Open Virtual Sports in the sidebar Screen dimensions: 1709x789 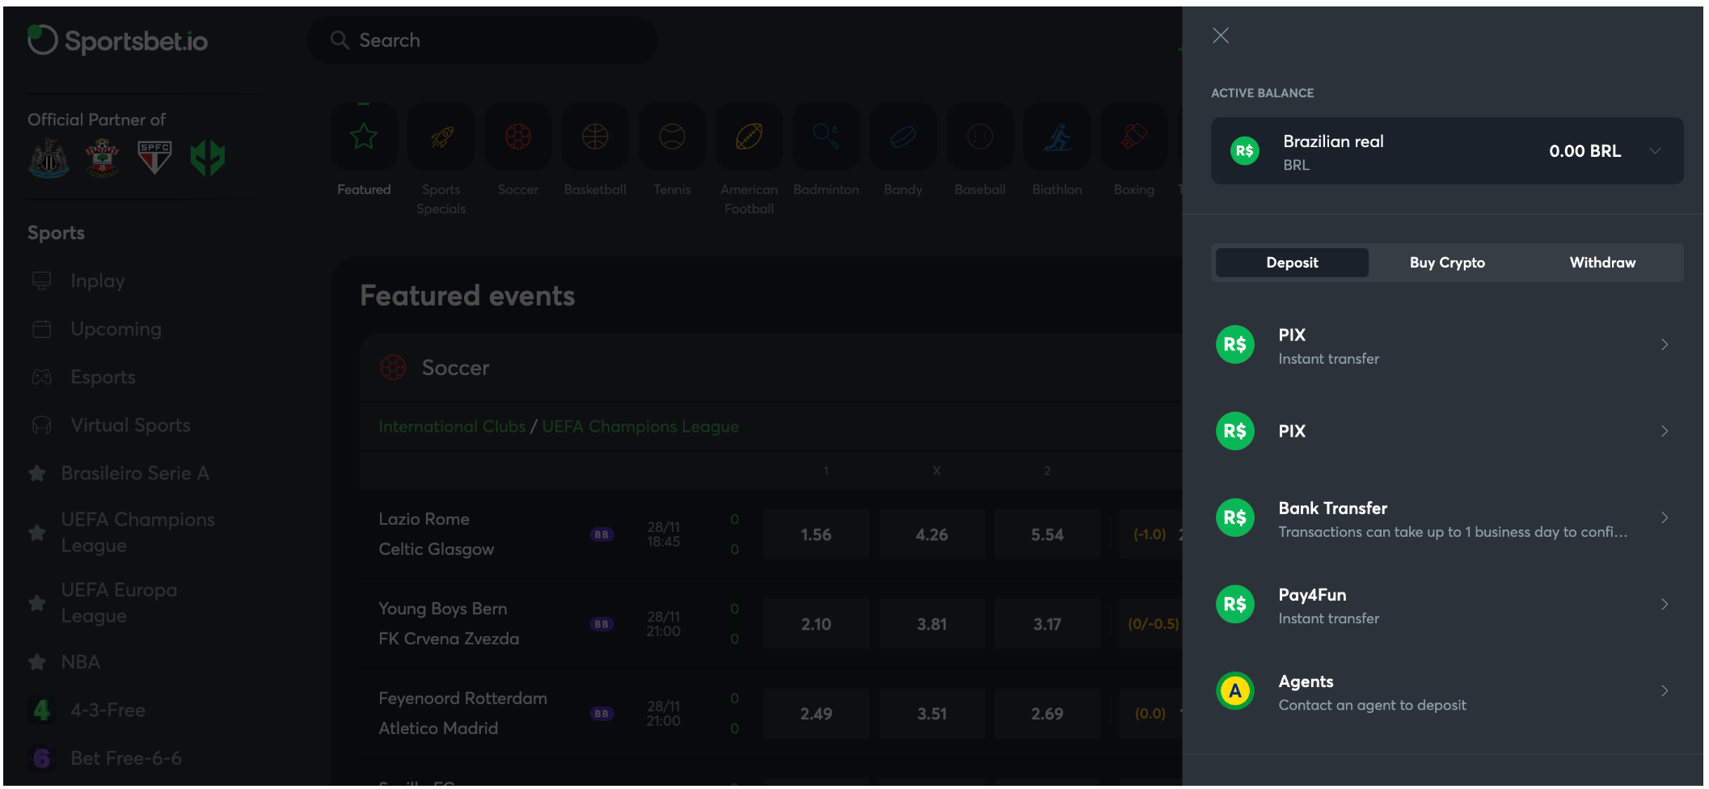111,425
